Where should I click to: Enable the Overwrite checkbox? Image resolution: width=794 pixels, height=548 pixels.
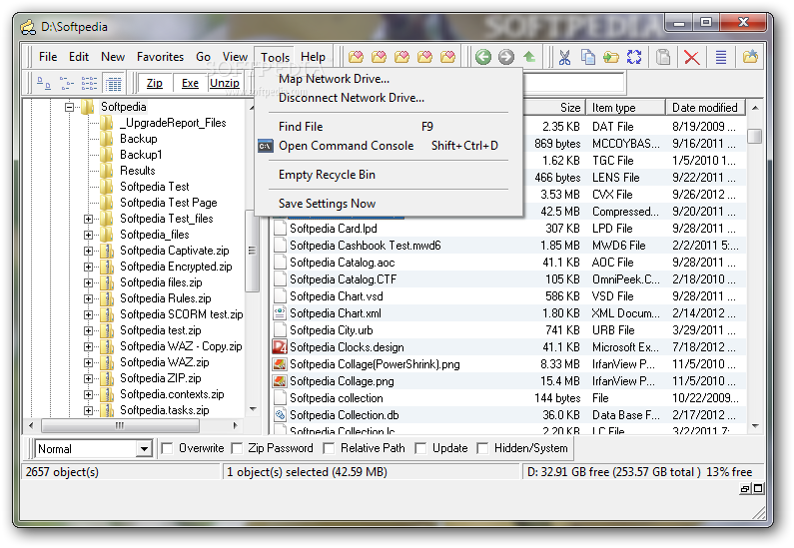(167, 448)
